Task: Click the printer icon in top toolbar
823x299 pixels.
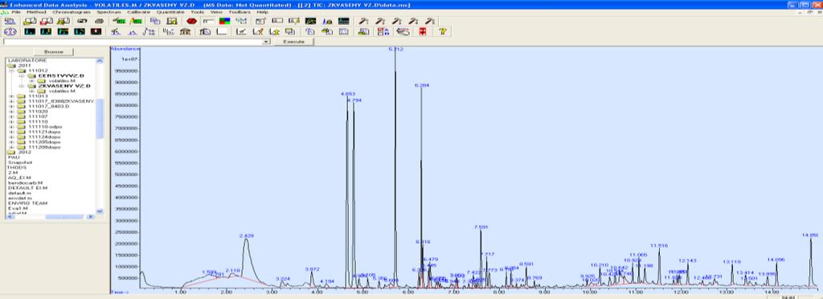Action: click(x=99, y=21)
